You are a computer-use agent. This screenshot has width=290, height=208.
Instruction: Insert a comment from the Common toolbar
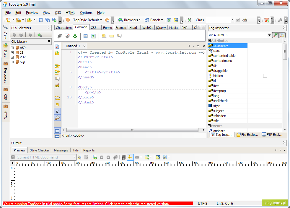[x=119, y=36]
